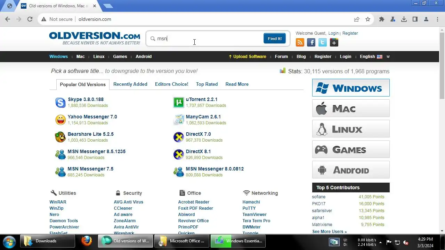Screen dimensions: 445x250
Task: Click the OLDVERSION.com logo
Action: 95,38
